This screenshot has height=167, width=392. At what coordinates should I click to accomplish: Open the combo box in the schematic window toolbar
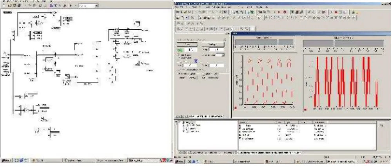(x=89, y=5)
